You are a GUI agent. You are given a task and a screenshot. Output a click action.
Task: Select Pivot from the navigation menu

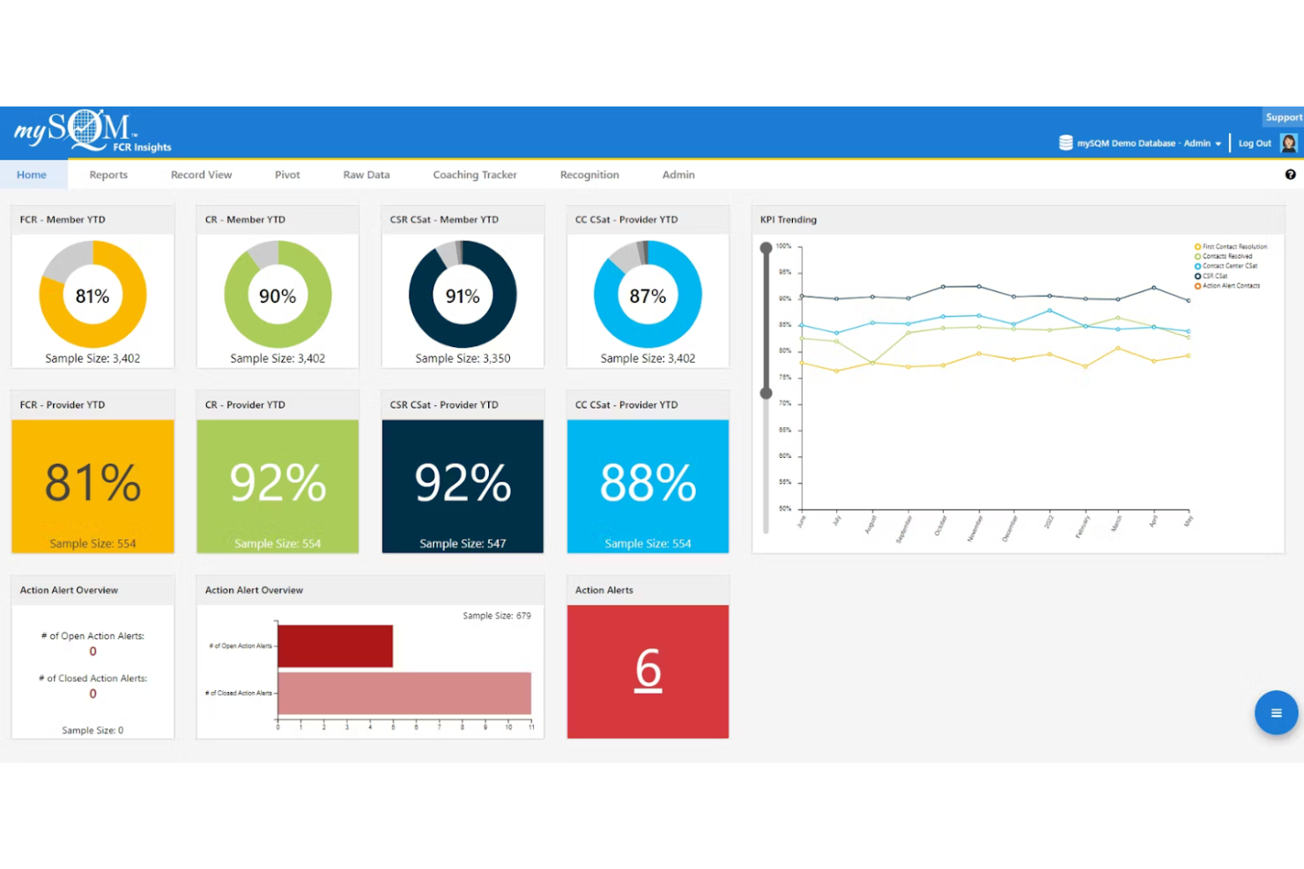pyautogui.click(x=287, y=174)
